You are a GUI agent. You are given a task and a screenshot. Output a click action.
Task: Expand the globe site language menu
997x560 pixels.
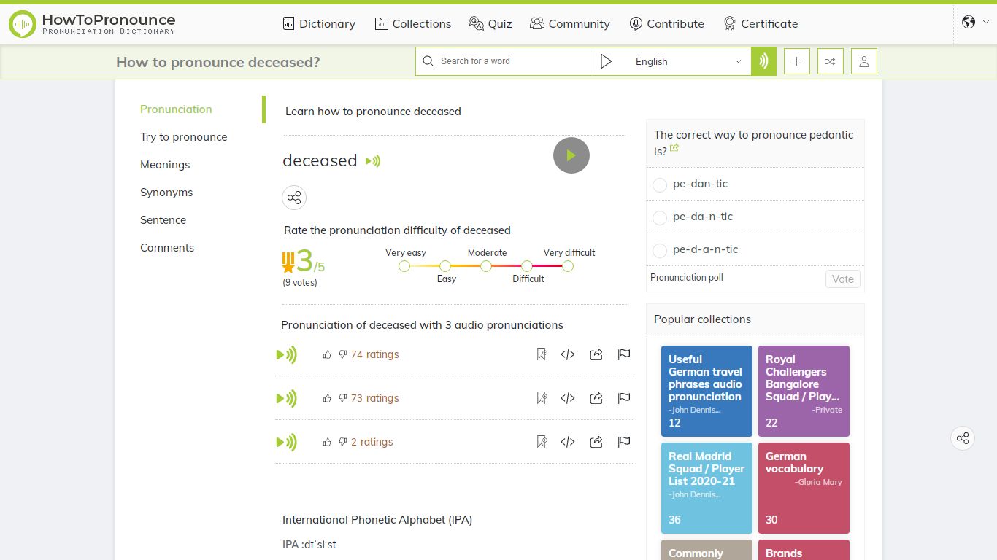[x=976, y=22]
